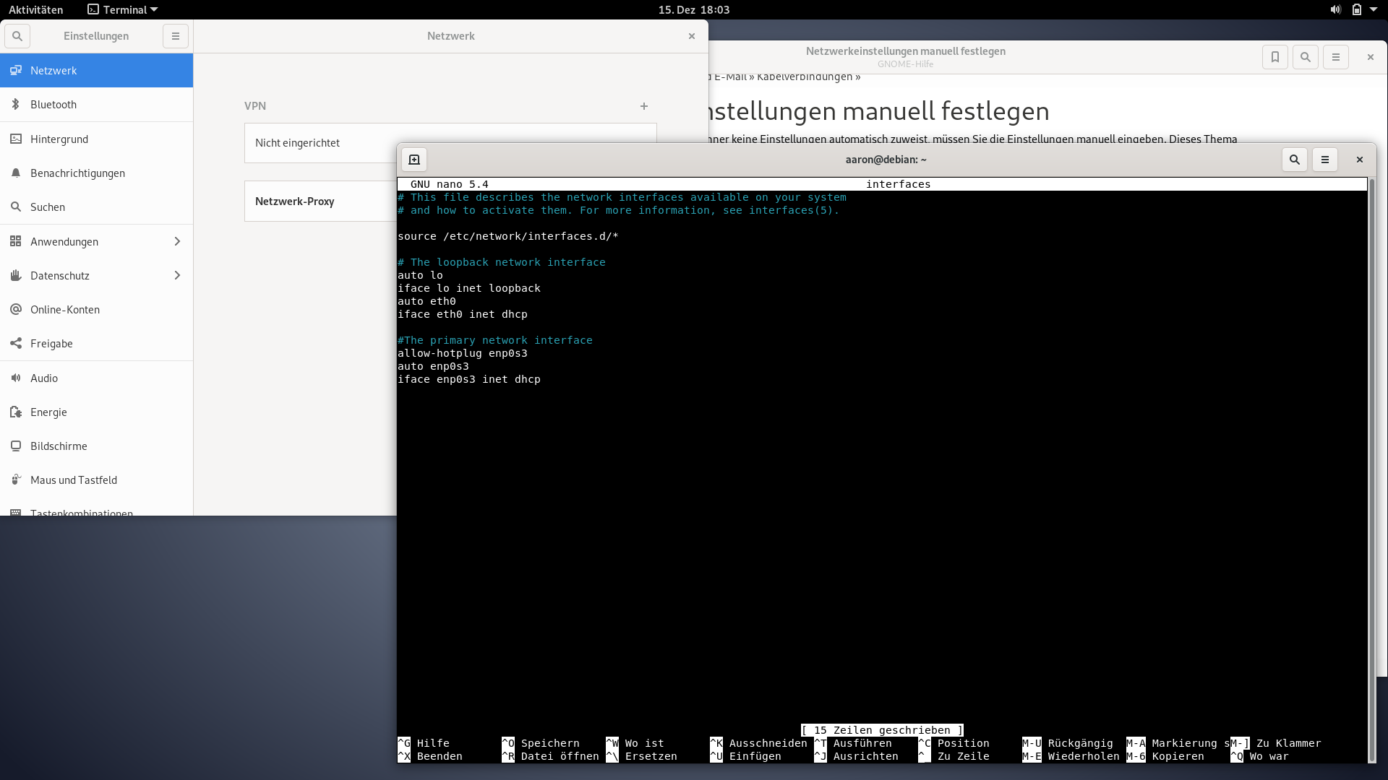Open the Einstellungen hamburger menu
This screenshot has width=1388, height=780.
tap(176, 36)
